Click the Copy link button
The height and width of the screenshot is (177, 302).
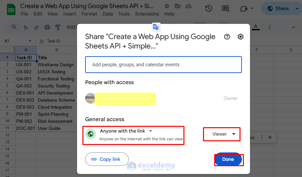(x=107, y=159)
